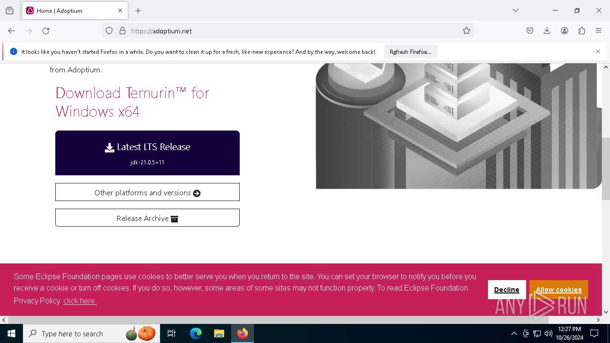Screen dimensions: 610x343
Task: Click the server illustration image
Action: (x=458, y=126)
